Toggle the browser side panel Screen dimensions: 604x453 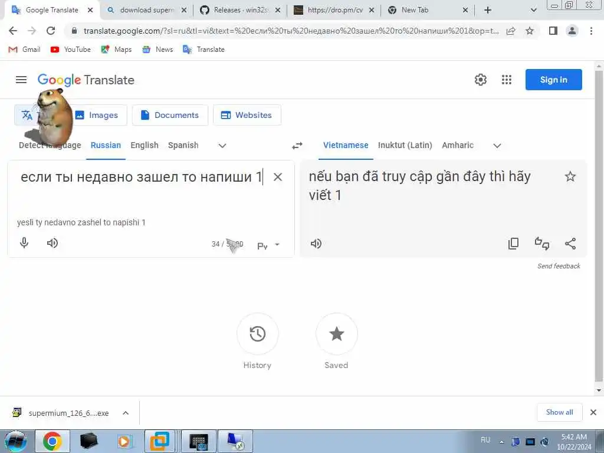pos(553,31)
